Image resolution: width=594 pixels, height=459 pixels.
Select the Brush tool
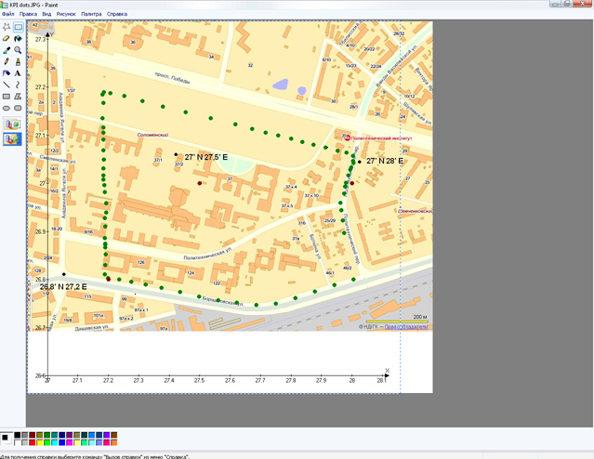18,61
